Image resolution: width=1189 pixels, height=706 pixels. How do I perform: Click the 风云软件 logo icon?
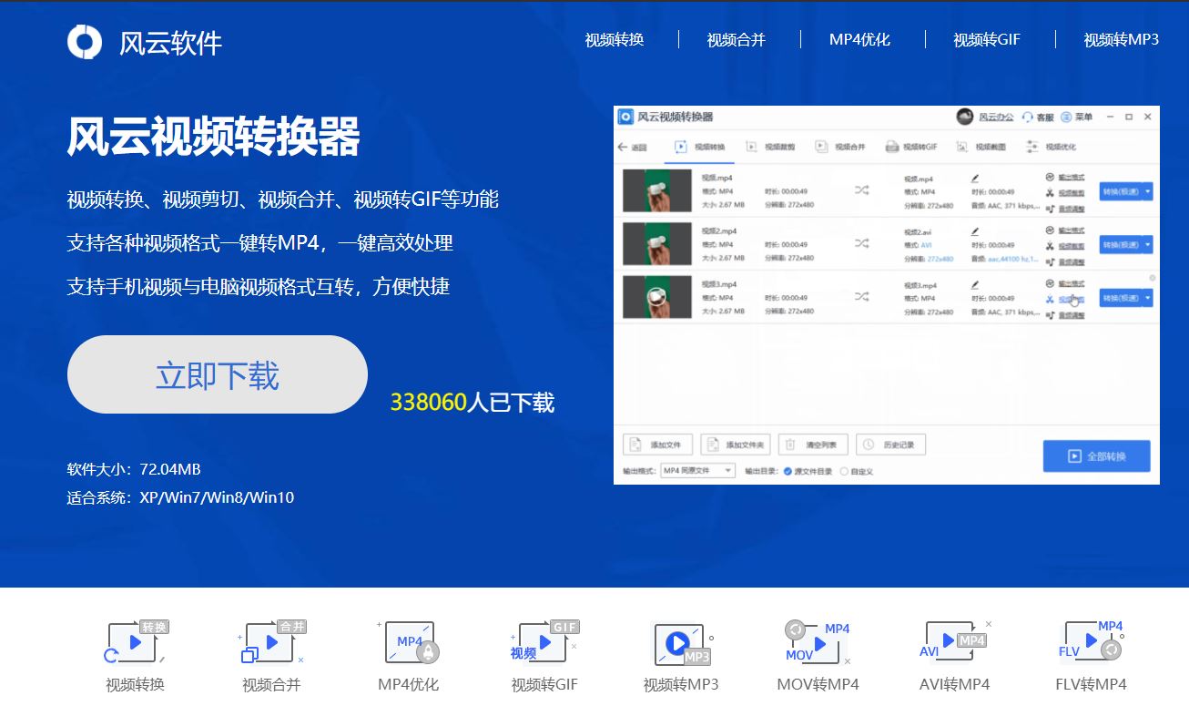point(85,42)
